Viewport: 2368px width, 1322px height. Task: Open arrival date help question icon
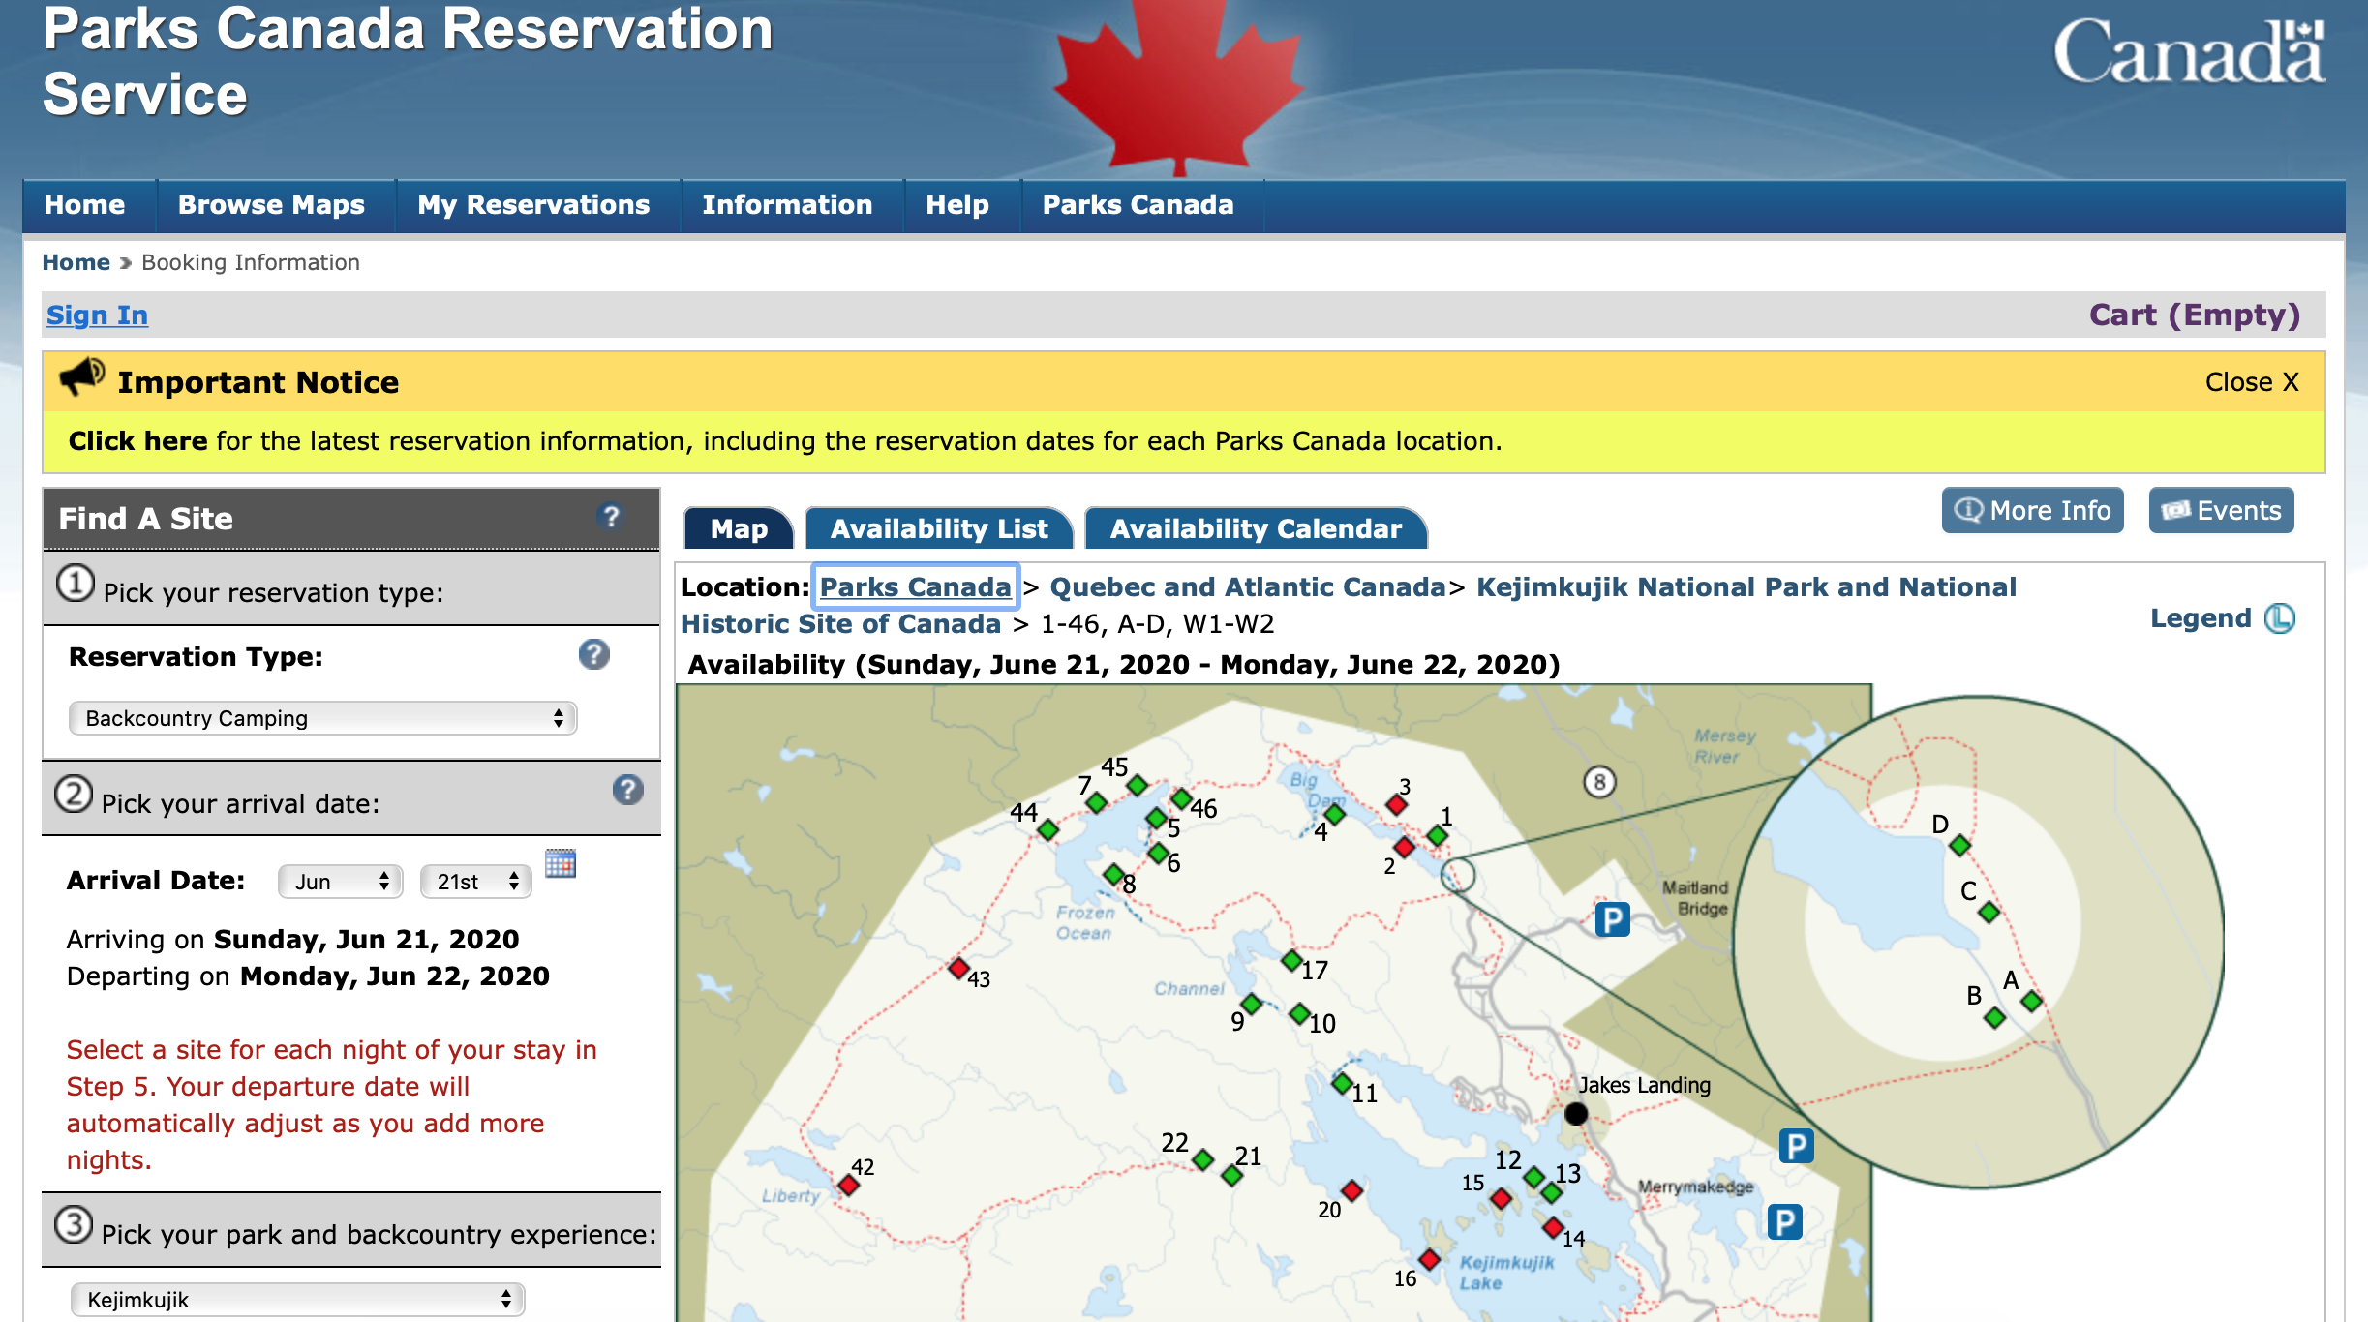627,790
